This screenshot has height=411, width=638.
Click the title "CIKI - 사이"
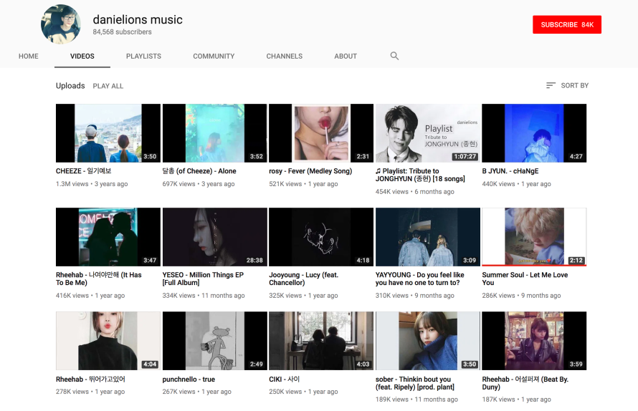click(x=285, y=379)
